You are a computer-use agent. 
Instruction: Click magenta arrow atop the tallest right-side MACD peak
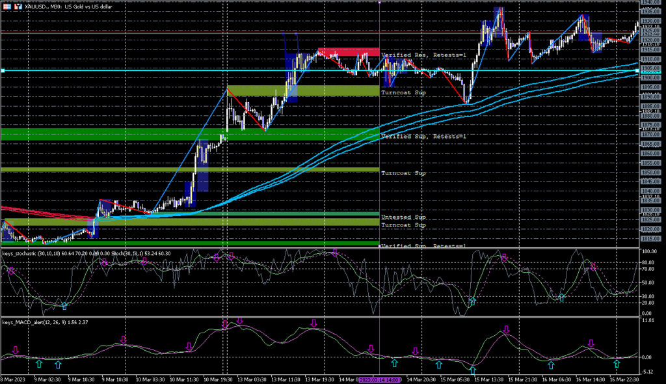tap(506, 330)
